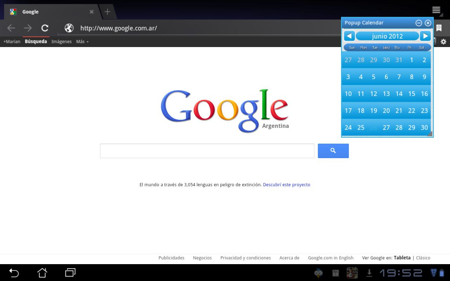Select day 15 in the calendar
This screenshot has width=450, height=281.
[412, 94]
